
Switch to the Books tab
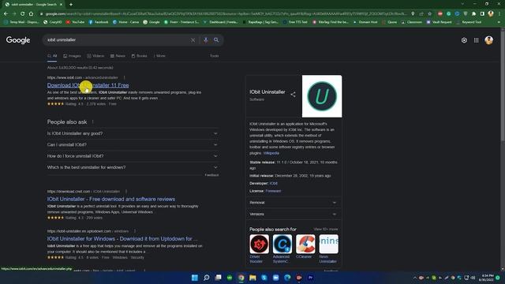(x=139, y=56)
